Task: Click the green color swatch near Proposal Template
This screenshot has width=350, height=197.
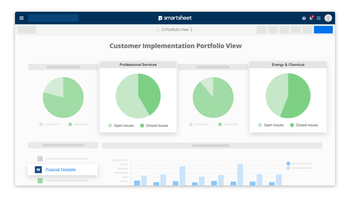Action: coord(40,180)
